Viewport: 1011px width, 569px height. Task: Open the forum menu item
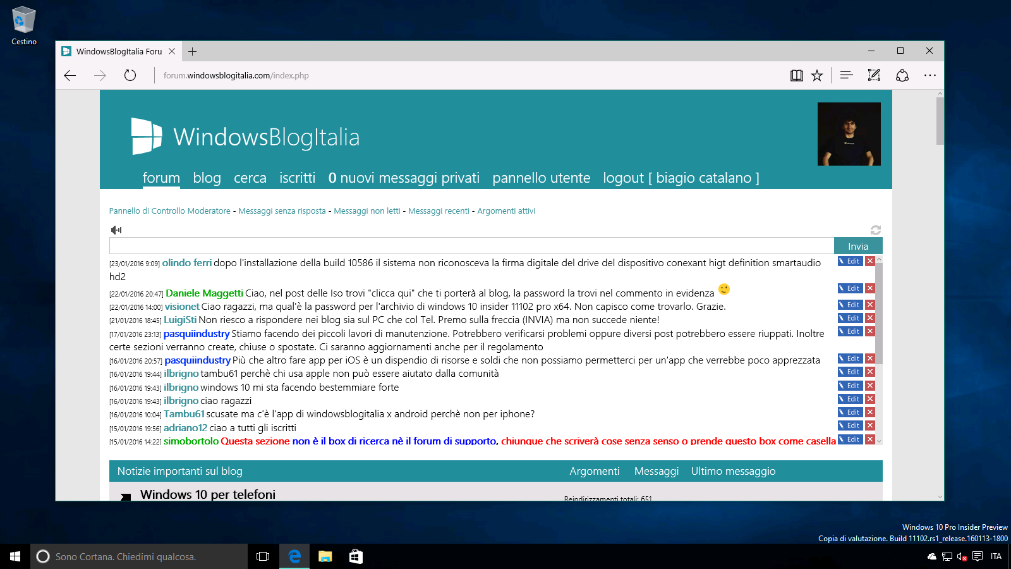(161, 178)
